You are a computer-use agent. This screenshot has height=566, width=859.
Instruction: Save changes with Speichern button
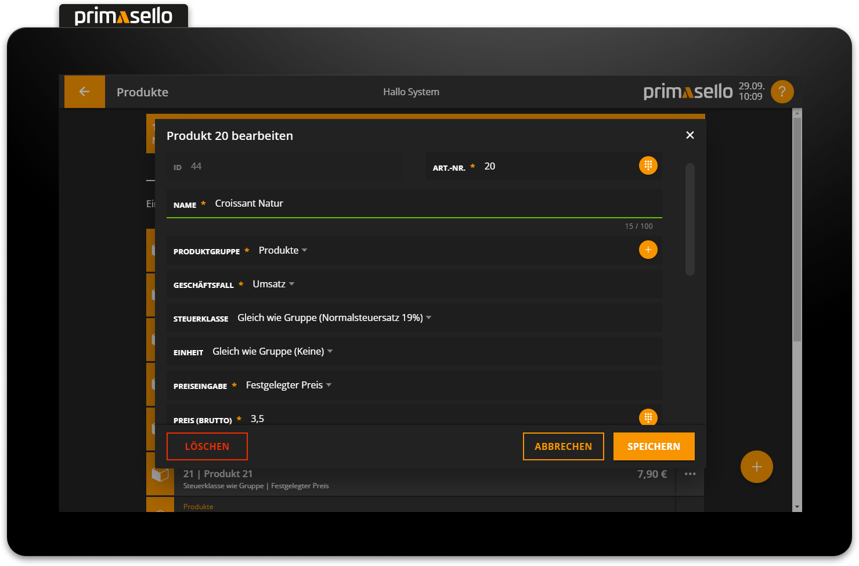[654, 446]
